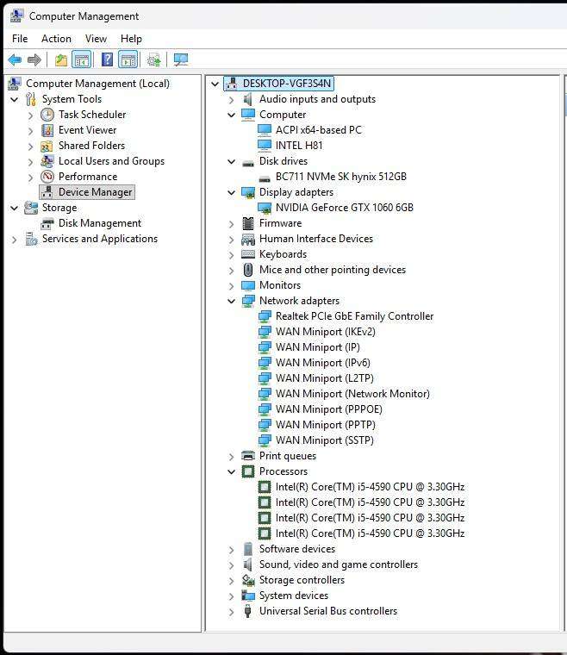
Task: Collapse the System Tools node
Action: [14, 99]
